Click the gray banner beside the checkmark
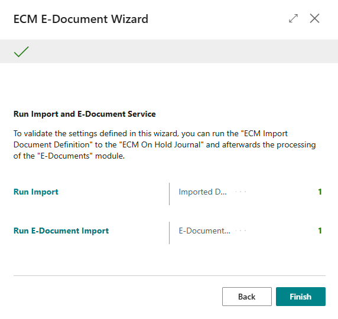The image size is (338, 319). coord(183,51)
